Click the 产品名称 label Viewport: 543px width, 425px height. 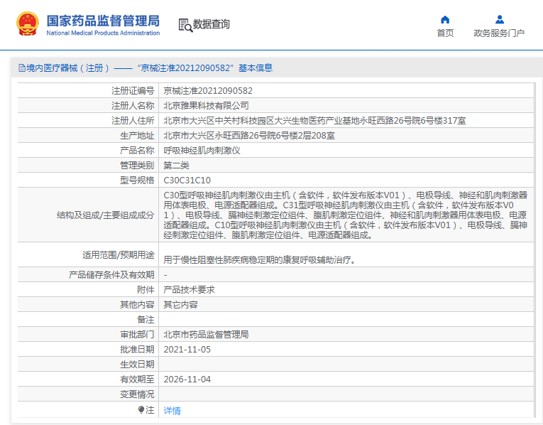(137, 151)
